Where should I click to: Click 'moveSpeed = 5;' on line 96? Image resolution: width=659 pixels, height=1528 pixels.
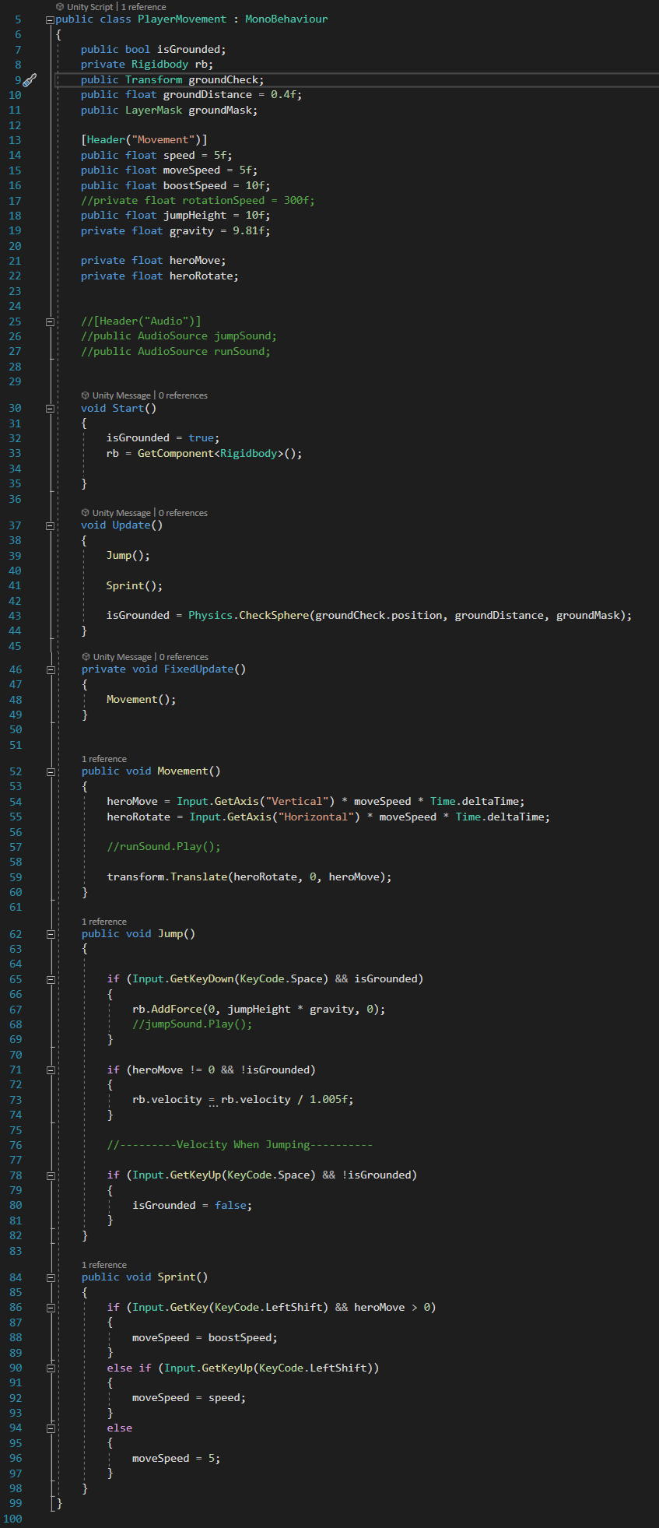point(176,1458)
